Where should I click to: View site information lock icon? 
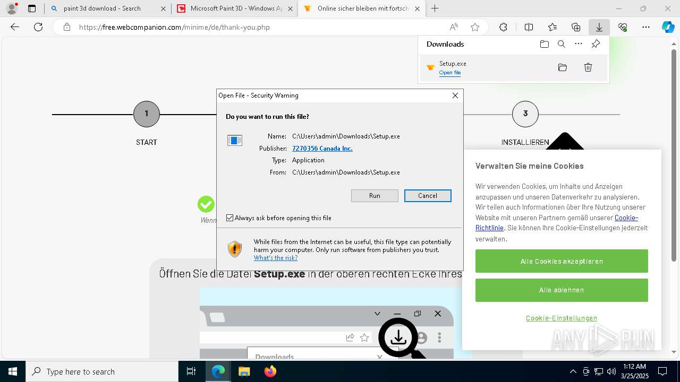coord(67,27)
